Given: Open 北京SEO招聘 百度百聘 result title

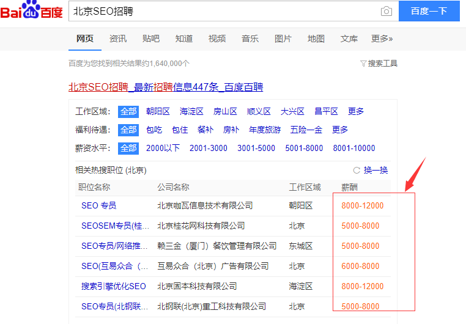Looking at the screenshot, I should click(166, 87).
